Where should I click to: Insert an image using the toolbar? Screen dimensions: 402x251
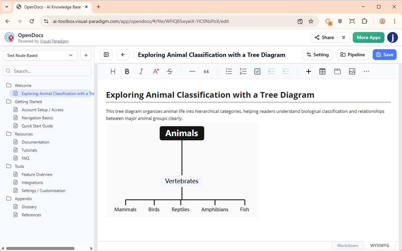(x=352, y=71)
